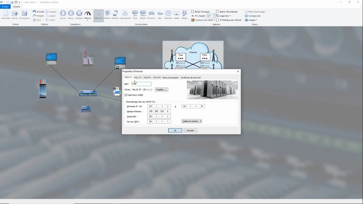The image size is (363, 204).
Task: Open Plan d'adressage
Action: click(255, 12)
